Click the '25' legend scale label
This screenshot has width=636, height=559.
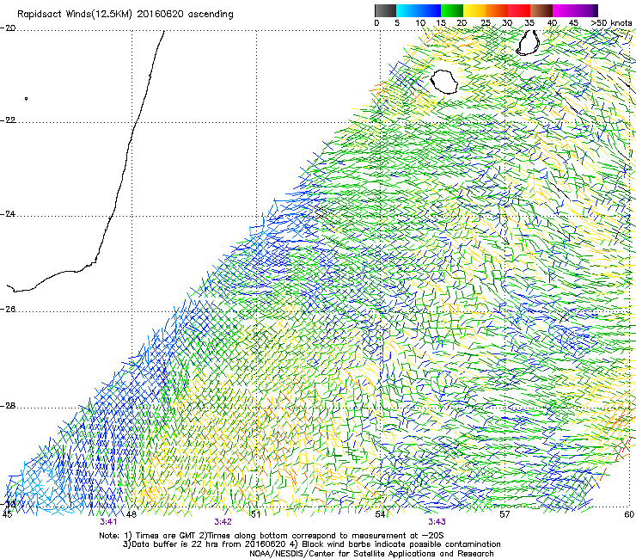coord(486,23)
